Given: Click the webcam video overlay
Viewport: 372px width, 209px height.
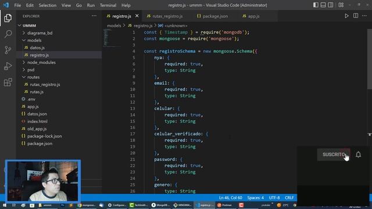Looking at the screenshot, I should pos(43,181).
